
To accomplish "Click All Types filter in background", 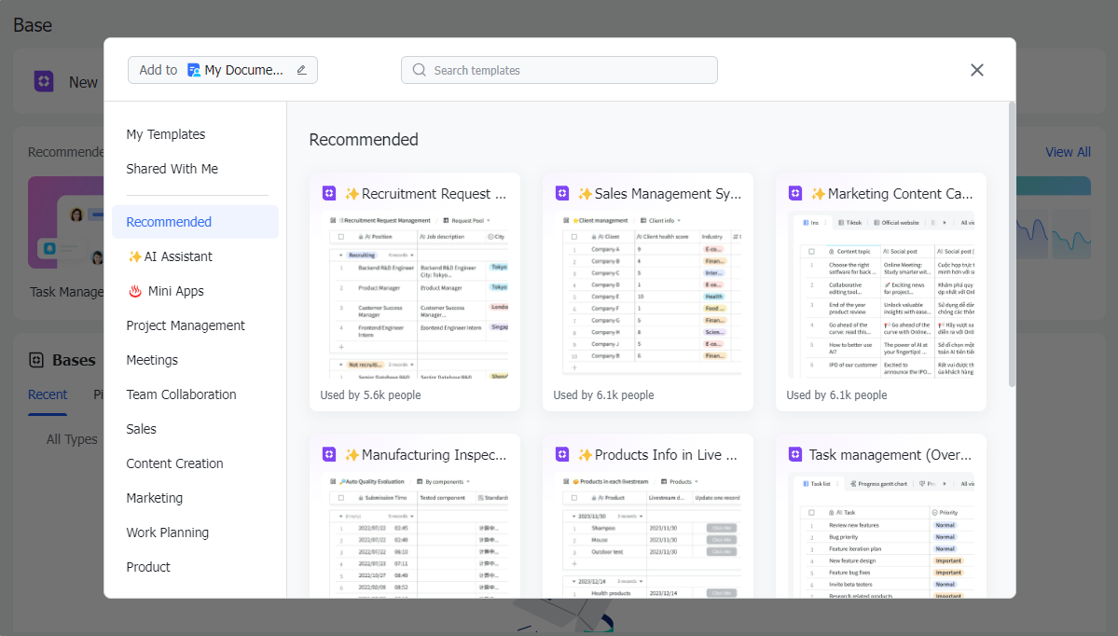I will pos(72,439).
